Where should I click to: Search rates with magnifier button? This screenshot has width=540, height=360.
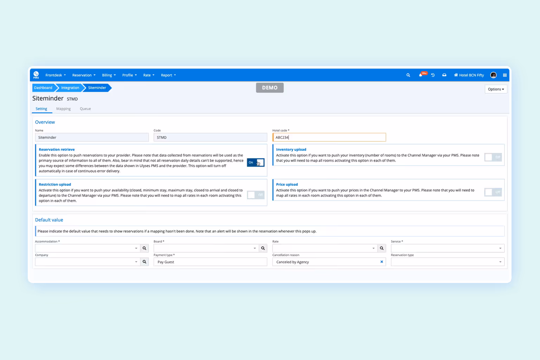(382, 248)
